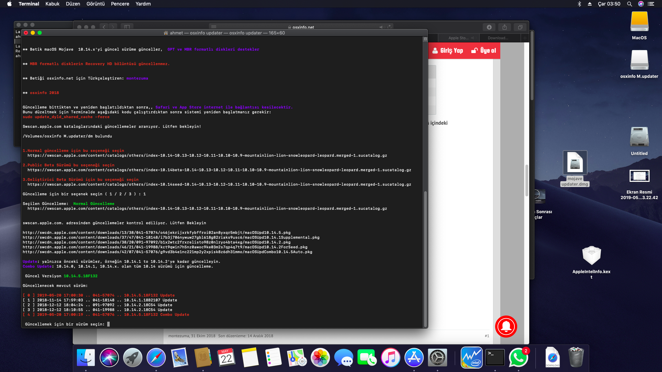Image resolution: width=662 pixels, height=372 pixels.
Task: Split the Terminal pane with the split icon
Action: 425,39
